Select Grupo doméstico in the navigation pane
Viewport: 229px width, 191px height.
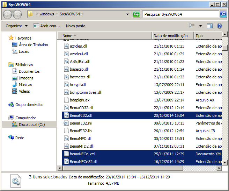click(29, 105)
